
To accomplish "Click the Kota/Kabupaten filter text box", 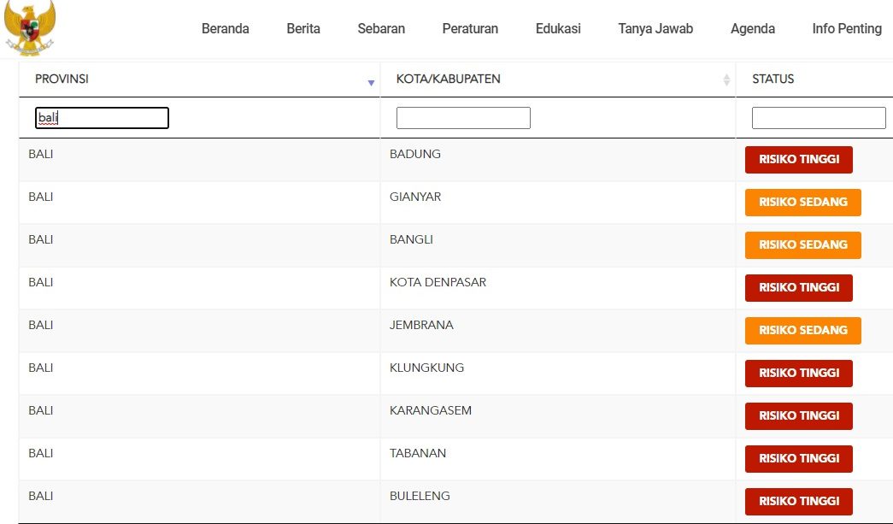I will click(463, 118).
